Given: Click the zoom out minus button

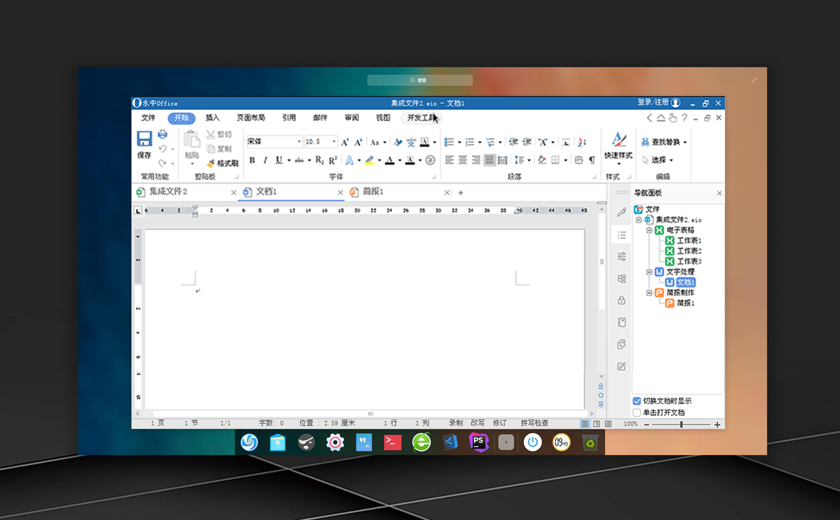Looking at the screenshot, I should click(647, 424).
